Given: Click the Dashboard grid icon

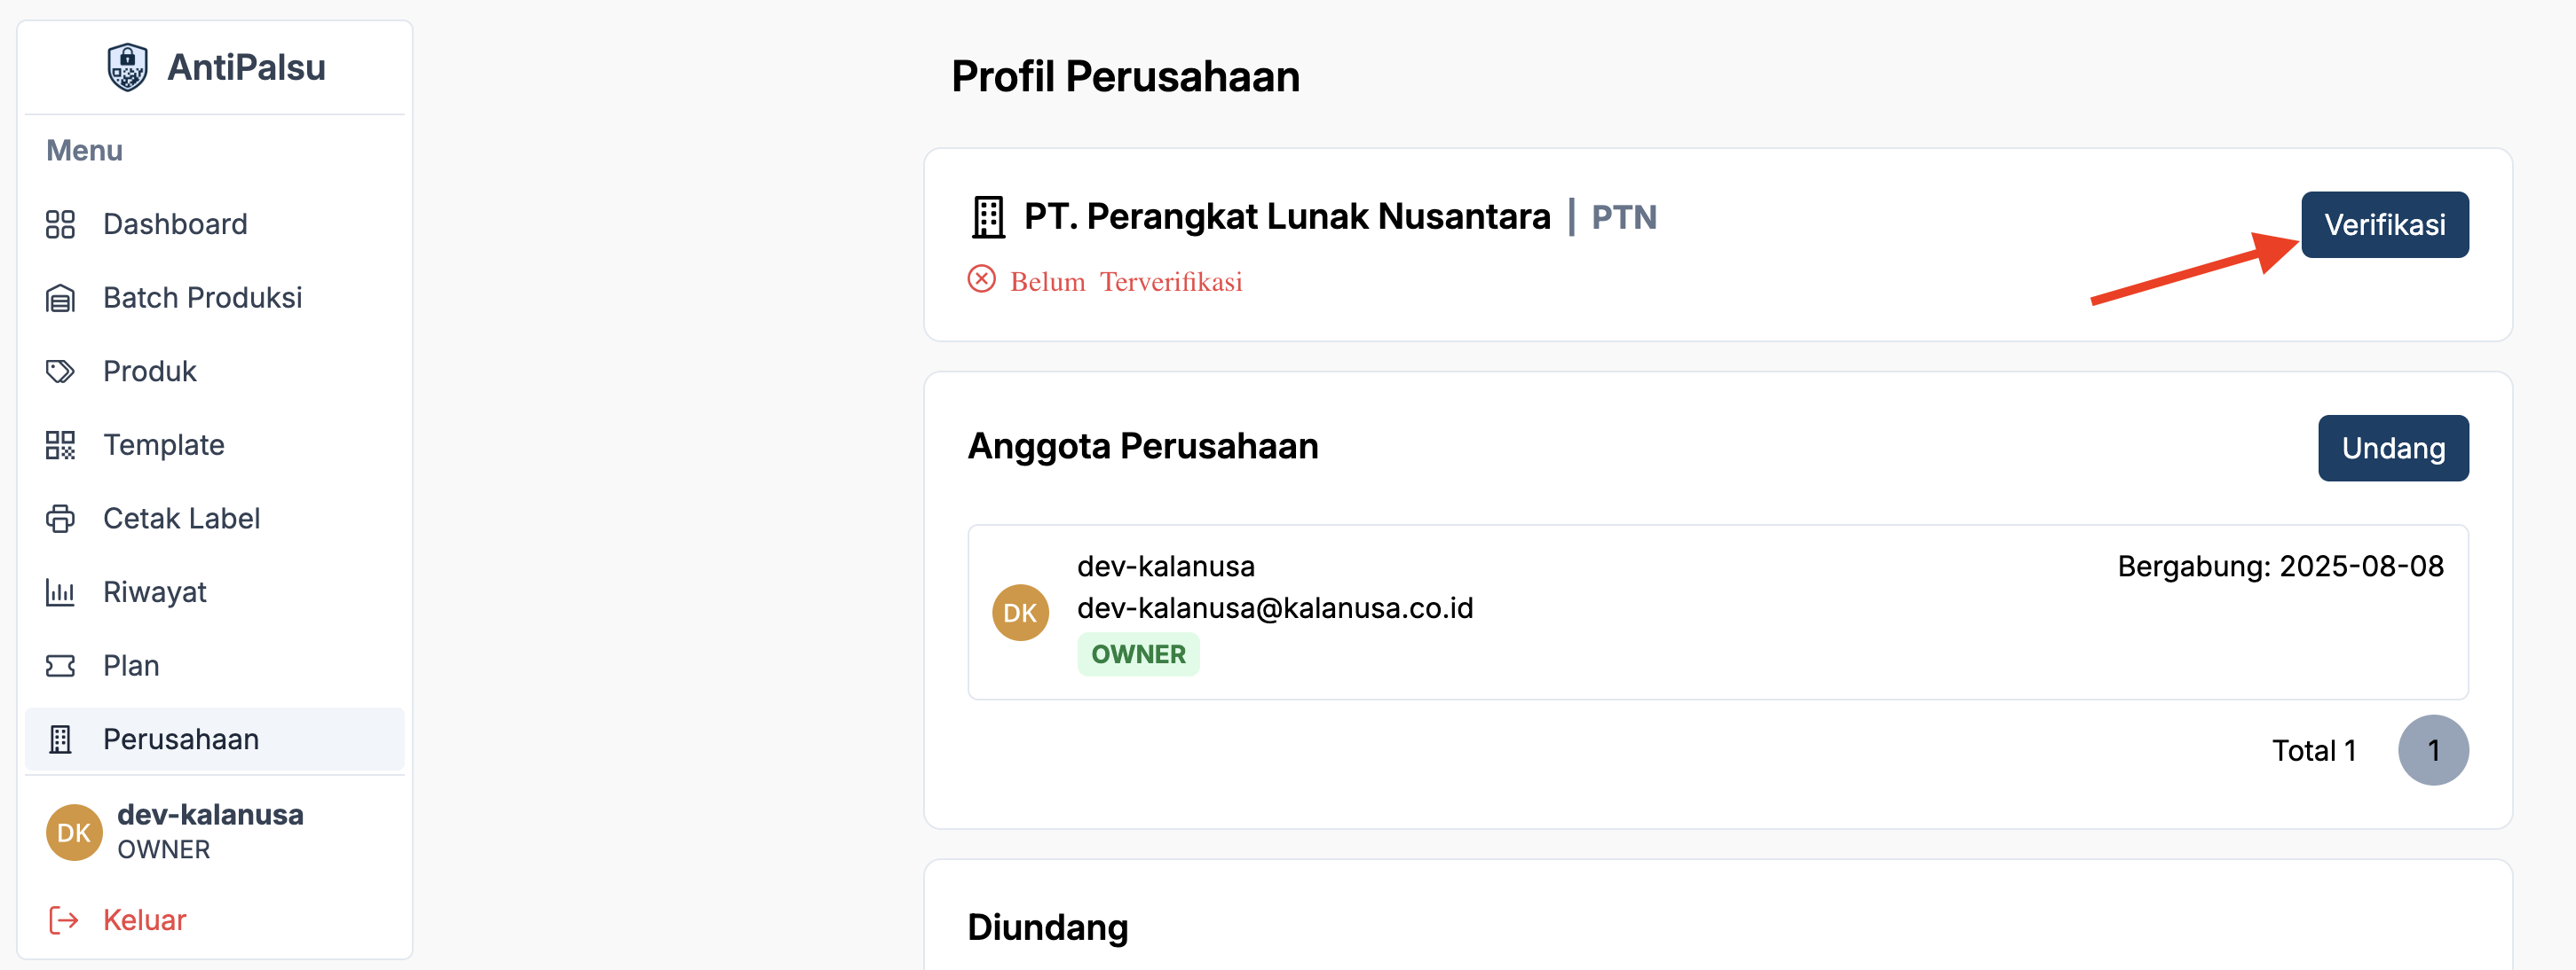Looking at the screenshot, I should [60, 223].
